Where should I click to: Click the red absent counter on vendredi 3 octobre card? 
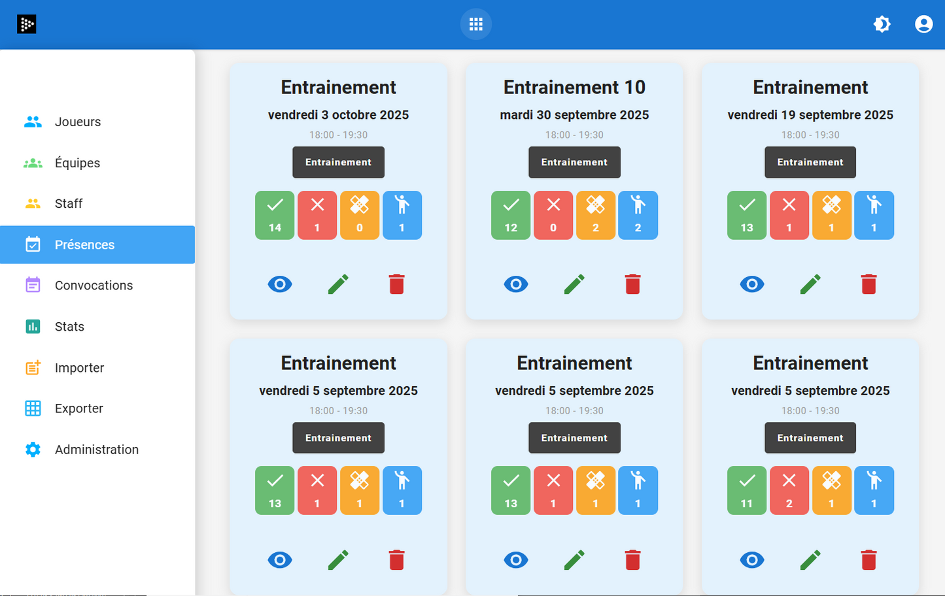(317, 215)
